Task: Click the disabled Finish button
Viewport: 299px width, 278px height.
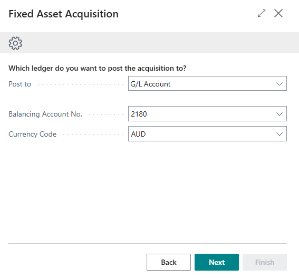Action: 265,262
